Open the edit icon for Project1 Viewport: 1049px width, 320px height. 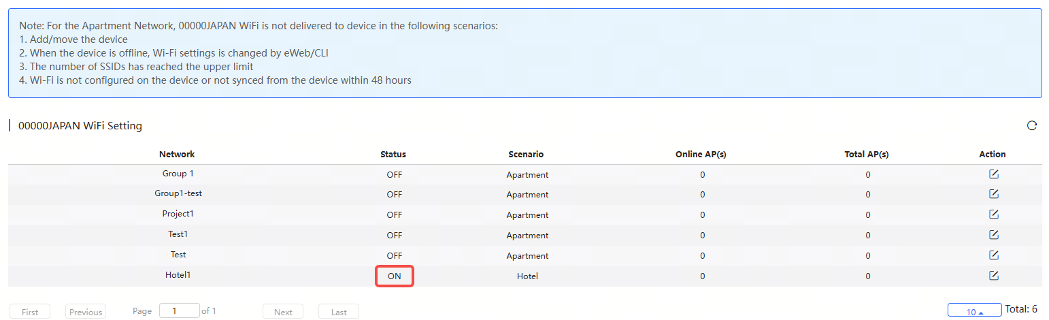993,214
